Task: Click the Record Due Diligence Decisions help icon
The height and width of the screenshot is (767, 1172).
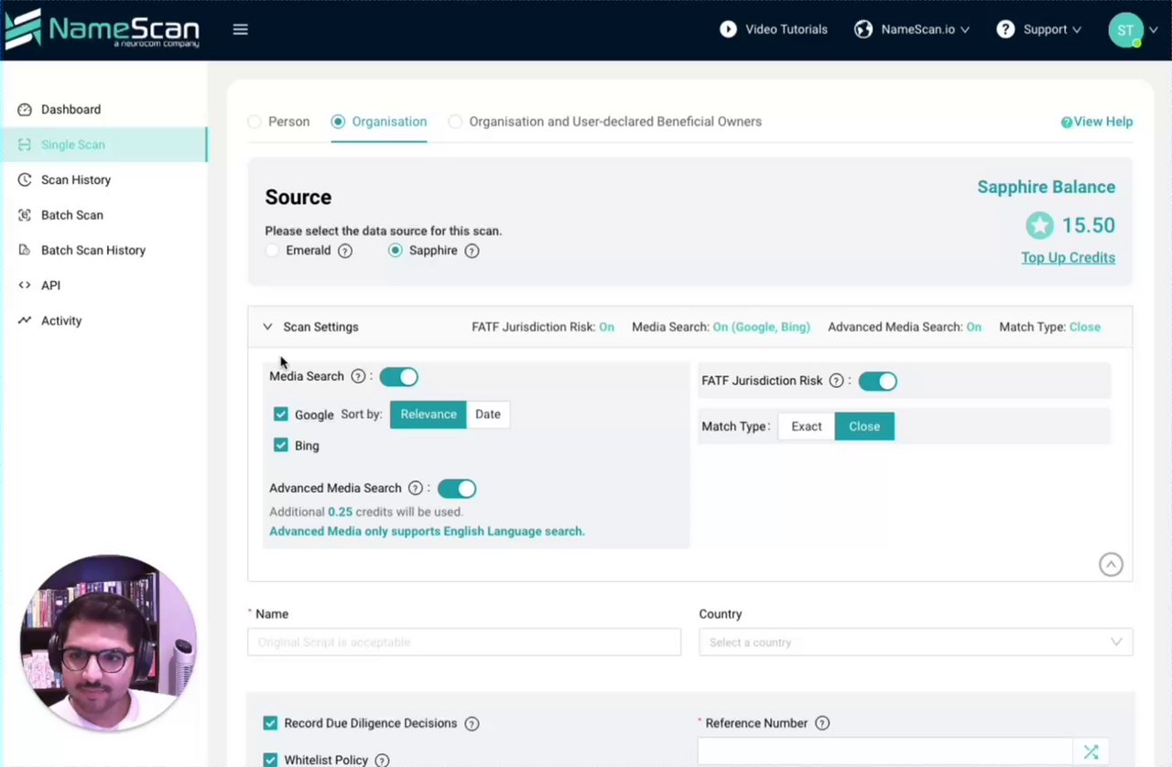Action: [472, 724]
